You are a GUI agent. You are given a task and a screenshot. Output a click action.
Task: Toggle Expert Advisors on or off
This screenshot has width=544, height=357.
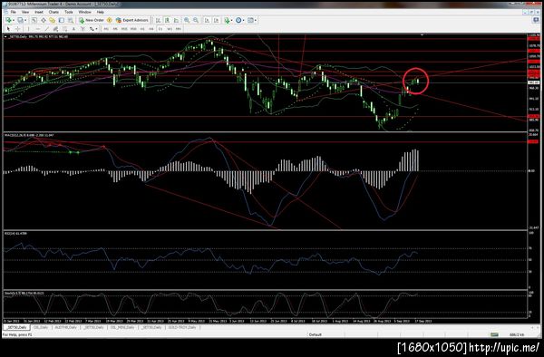tap(132, 21)
